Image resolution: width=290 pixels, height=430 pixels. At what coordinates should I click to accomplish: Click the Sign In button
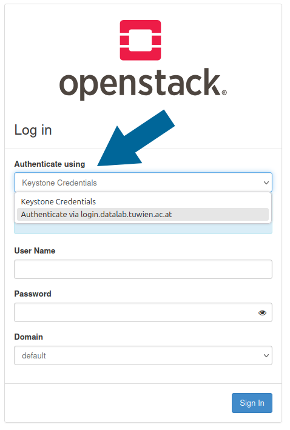[x=252, y=403]
